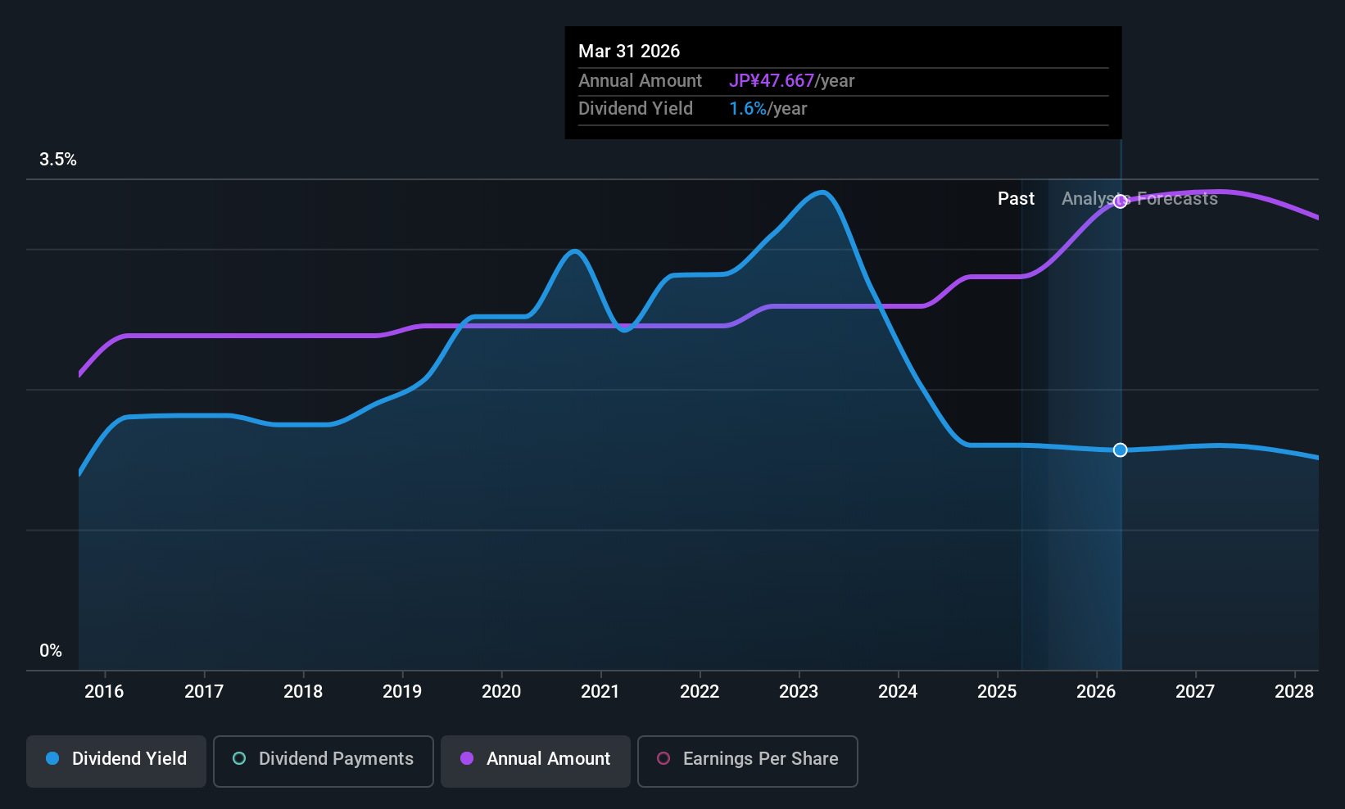Click the Annual Amount label in the tooltip
1345x809 pixels.
point(640,81)
